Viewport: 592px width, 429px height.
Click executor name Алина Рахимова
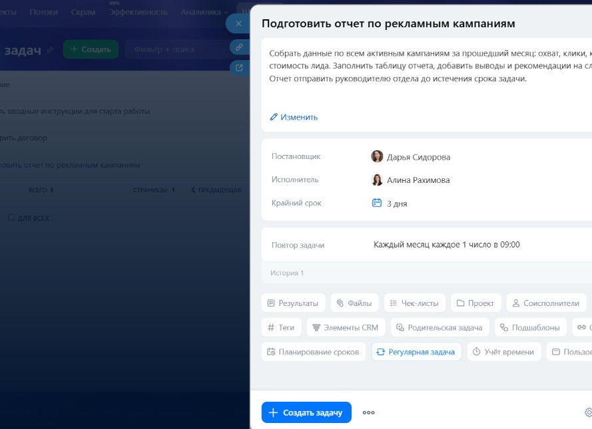click(x=418, y=180)
